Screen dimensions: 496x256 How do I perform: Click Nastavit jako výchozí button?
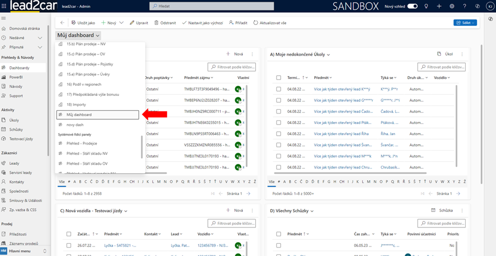[203, 23]
